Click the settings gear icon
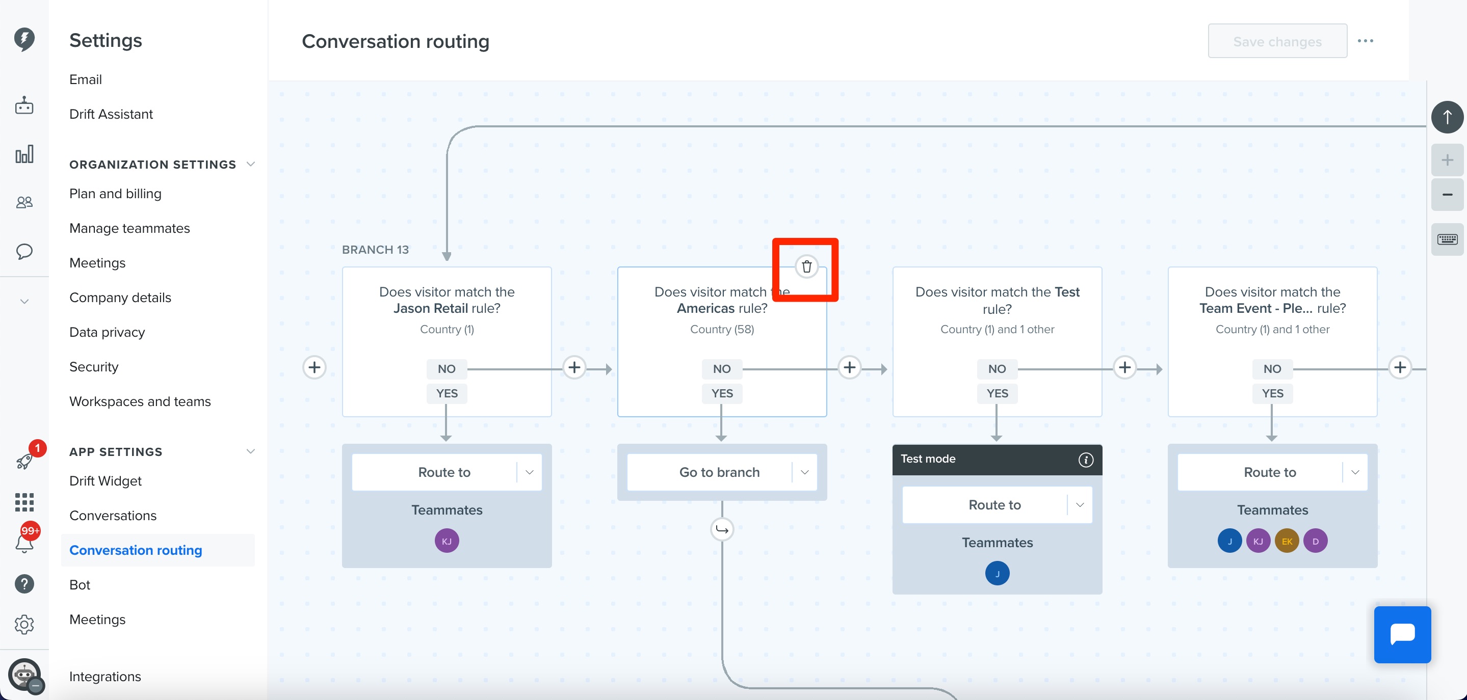This screenshot has width=1467, height=700. tap(24, 624)
